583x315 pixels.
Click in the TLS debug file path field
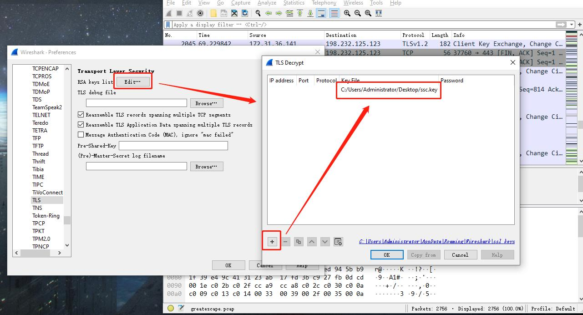click(137, 103)
